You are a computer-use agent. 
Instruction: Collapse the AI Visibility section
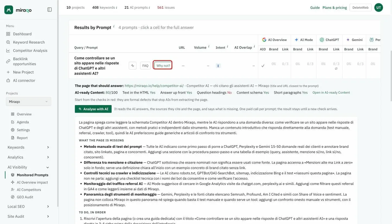pos(29,167)
